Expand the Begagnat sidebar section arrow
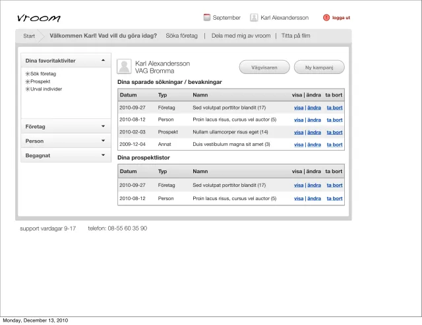Viewport: 422px width, 325px height. pos(103,155)
